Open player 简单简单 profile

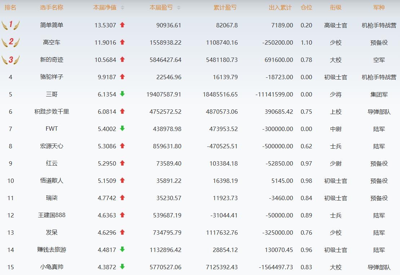pos(52,25)
